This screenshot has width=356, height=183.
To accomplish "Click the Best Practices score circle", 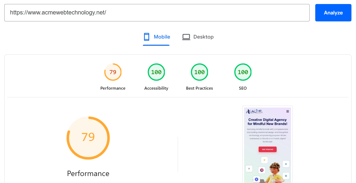I will click(x=199, y=72).
